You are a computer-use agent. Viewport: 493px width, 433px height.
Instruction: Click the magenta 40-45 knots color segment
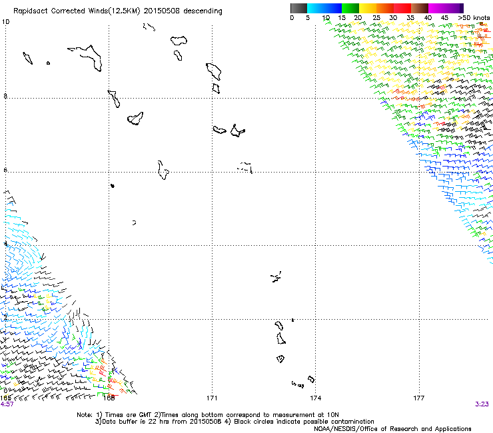pos(437,8)
